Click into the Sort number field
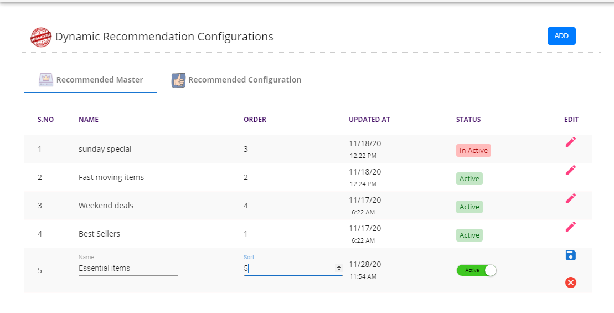Screen dimensions: 614x313 click(288, 268)
